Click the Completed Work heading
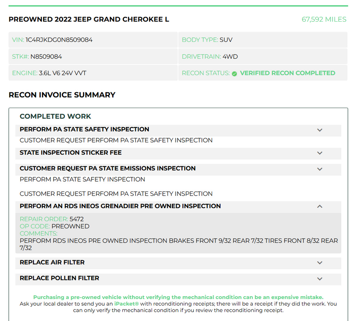The height and width of the screenshot is (321, 357). (55, 116)
